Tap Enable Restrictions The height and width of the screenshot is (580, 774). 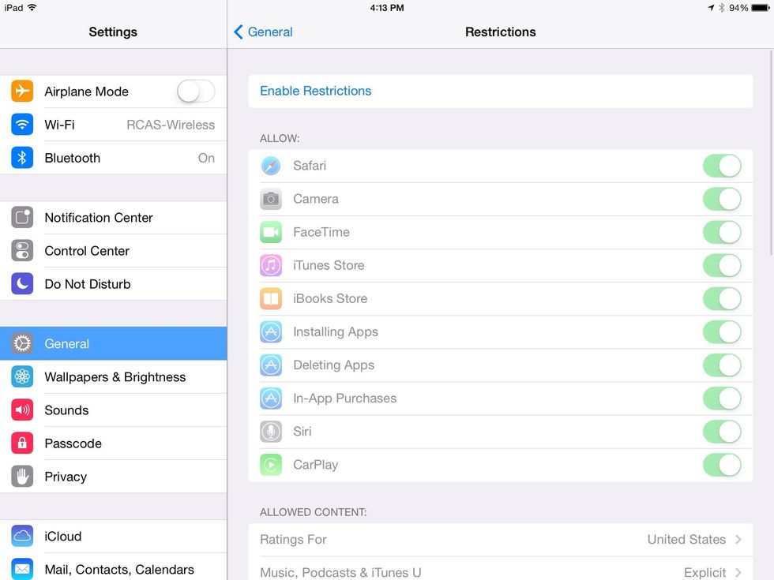point(315,91)
